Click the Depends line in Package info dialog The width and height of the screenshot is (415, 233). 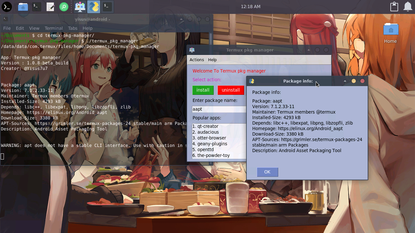click(302, 123)
